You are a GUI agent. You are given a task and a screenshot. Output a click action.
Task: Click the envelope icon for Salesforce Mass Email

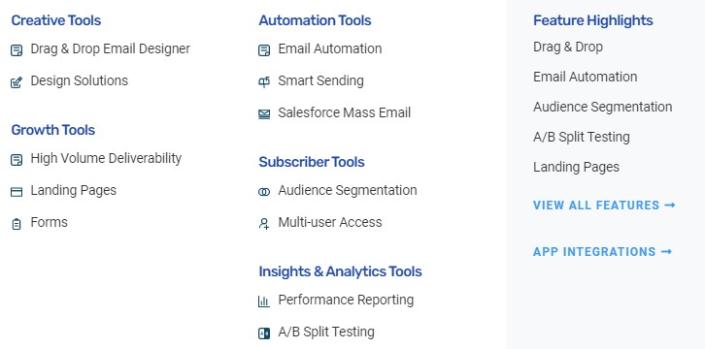(264, 114)
